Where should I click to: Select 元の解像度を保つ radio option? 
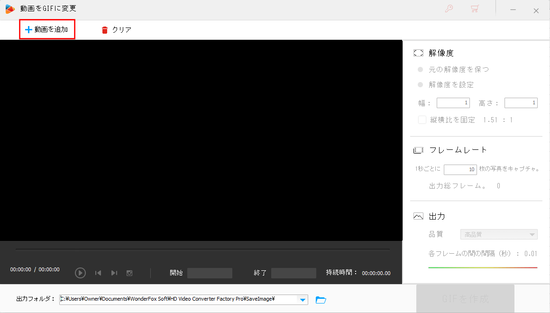pyautogui.click(x=420, y=70)
